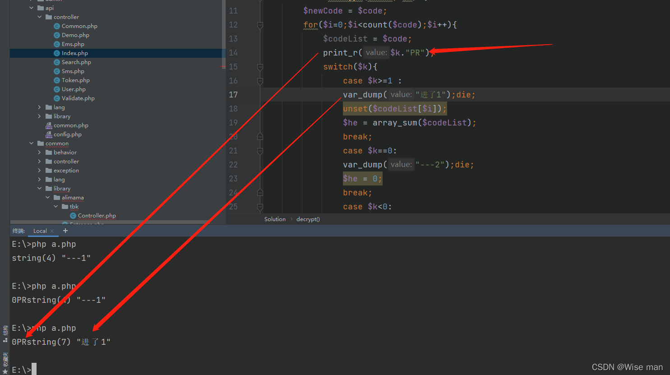Open the Structure tool window button

coord(5,334)
